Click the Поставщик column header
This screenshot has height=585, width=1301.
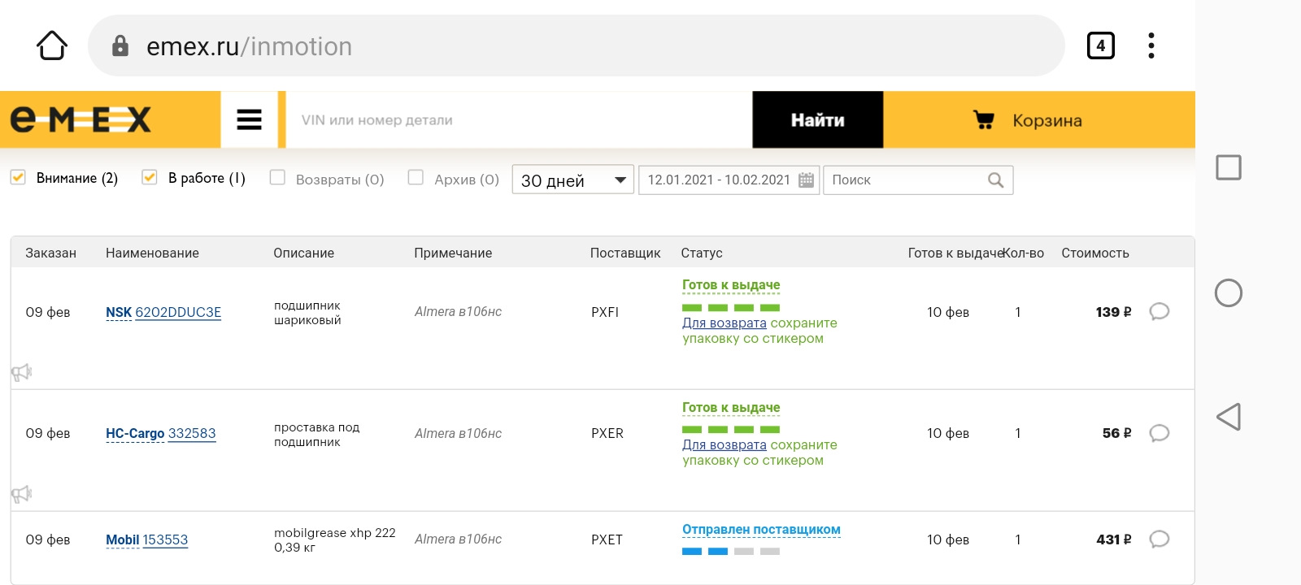tap(624, 253)
